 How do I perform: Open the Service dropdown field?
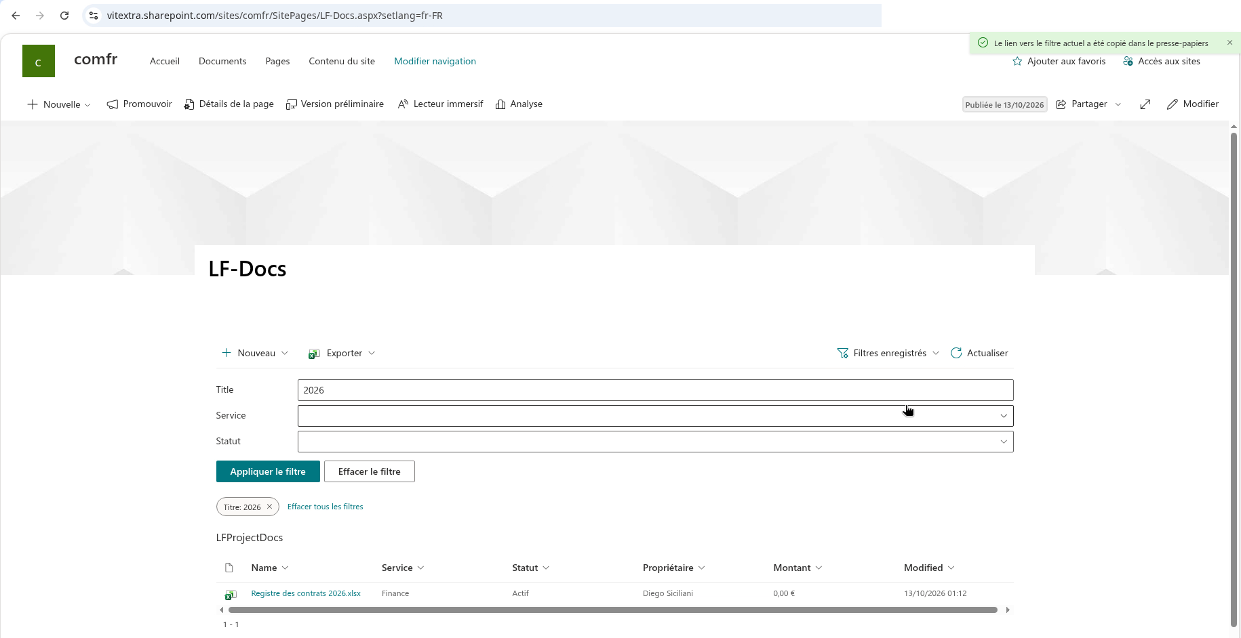click(655, 416)
